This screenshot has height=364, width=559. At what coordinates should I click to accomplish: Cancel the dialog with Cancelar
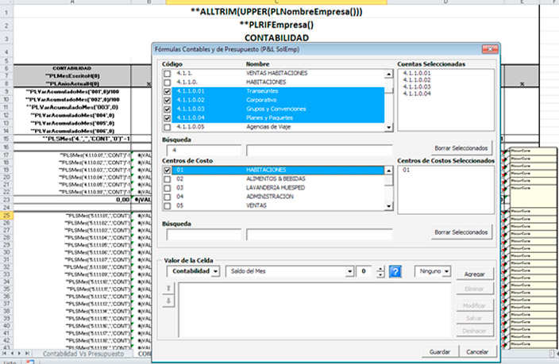point(477,352)
